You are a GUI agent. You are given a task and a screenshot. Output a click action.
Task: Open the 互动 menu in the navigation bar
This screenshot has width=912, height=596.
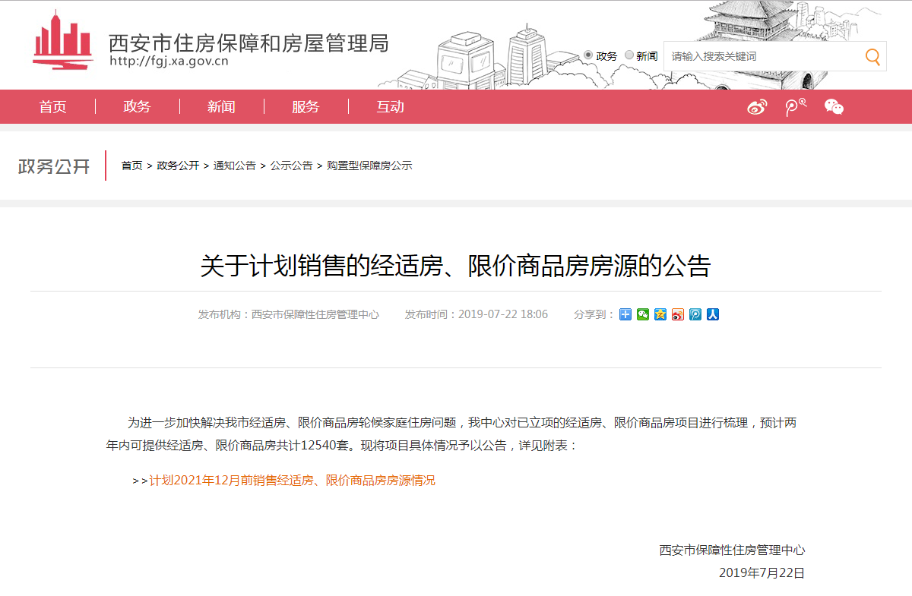390,106
